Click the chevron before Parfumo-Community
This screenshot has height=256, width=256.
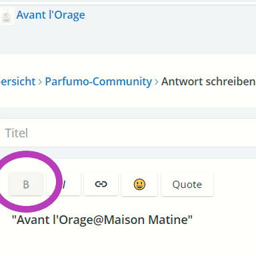click(x=40, y=82)
